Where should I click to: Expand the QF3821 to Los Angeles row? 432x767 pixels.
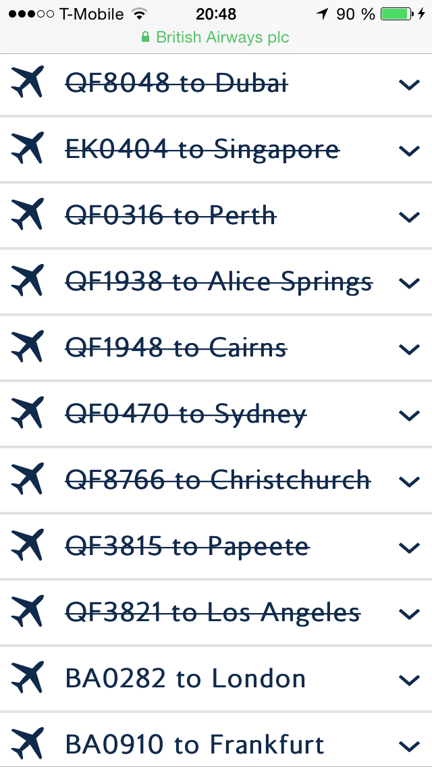[409, 614]
